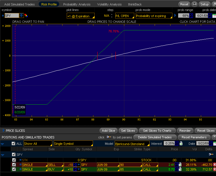The image size is (216, 176).
Task: Remove the SELL 90 CALL trade with red X
Action: tap(214, 165)
